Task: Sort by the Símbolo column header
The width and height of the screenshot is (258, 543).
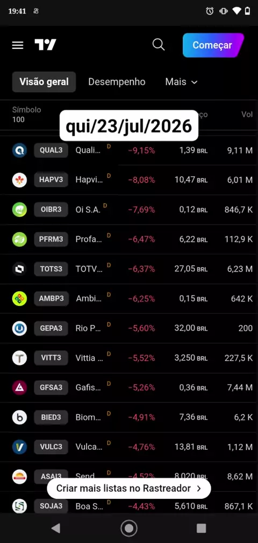Action: point(26,110)
